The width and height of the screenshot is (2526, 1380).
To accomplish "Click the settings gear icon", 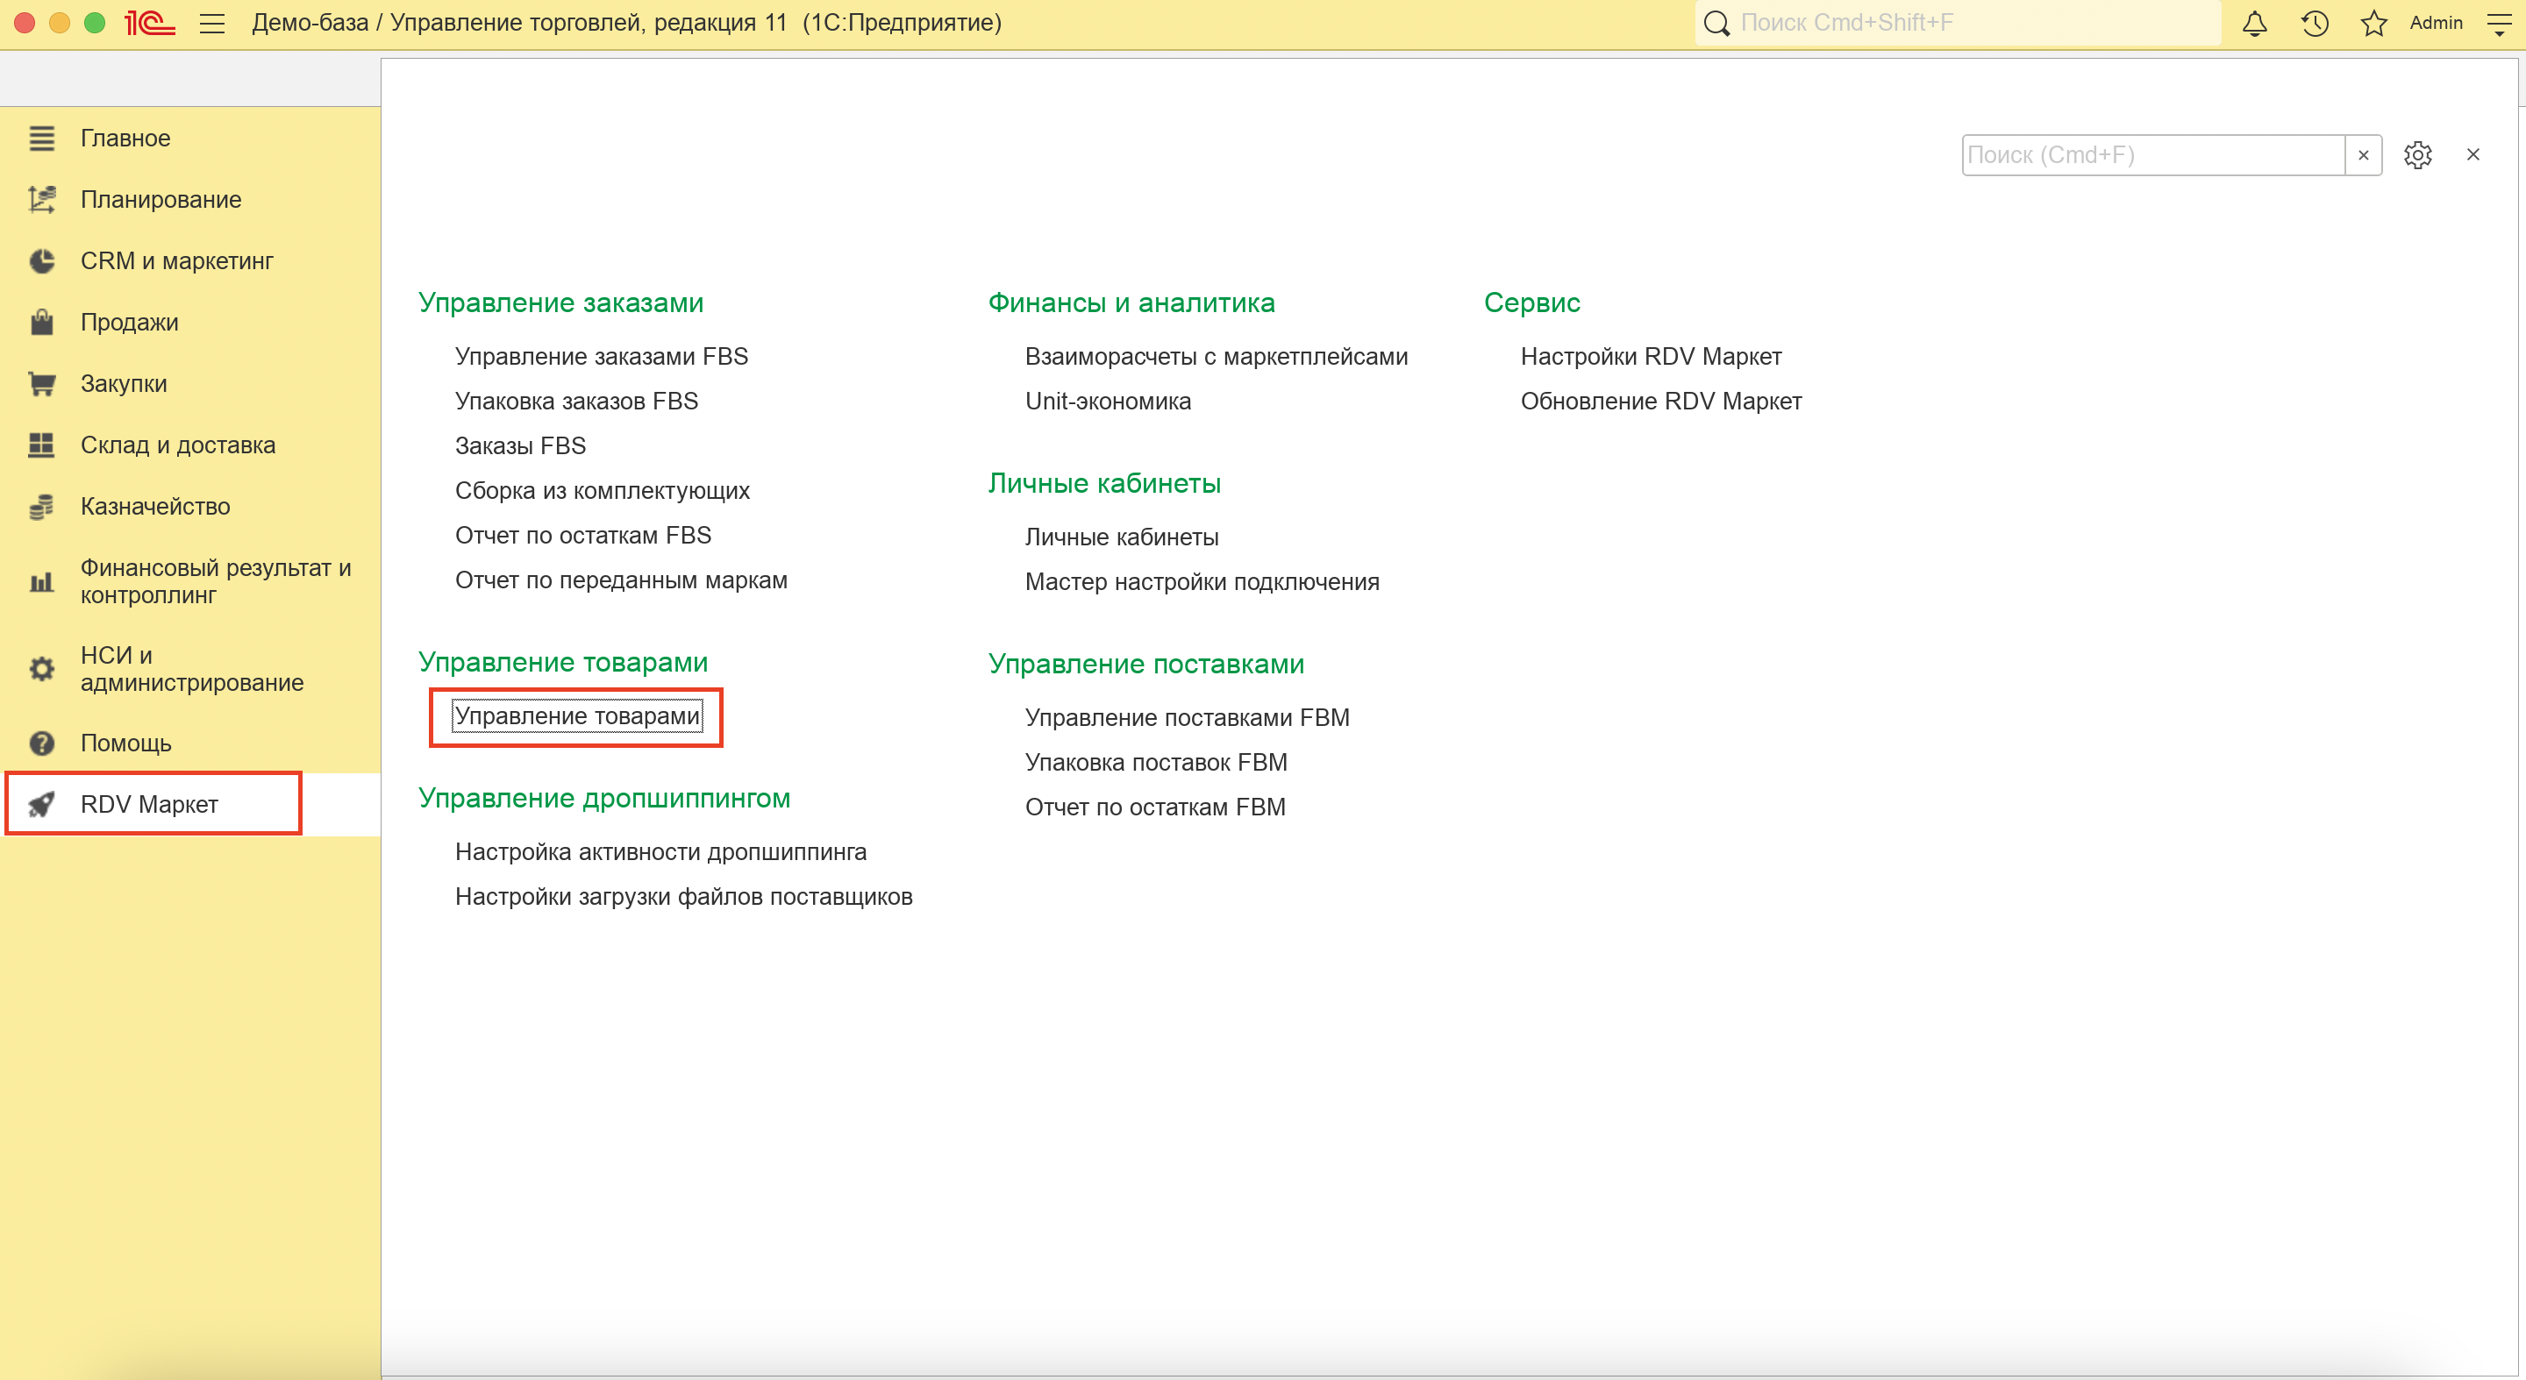I will [x=2417, y=155].
